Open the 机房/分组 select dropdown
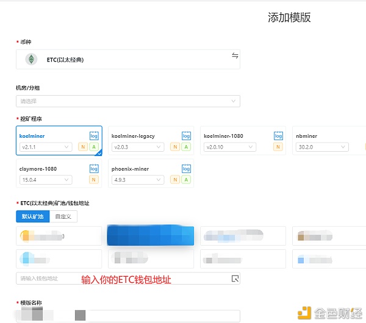Screen dimensions: 366x323 click(x=127, y=101)
